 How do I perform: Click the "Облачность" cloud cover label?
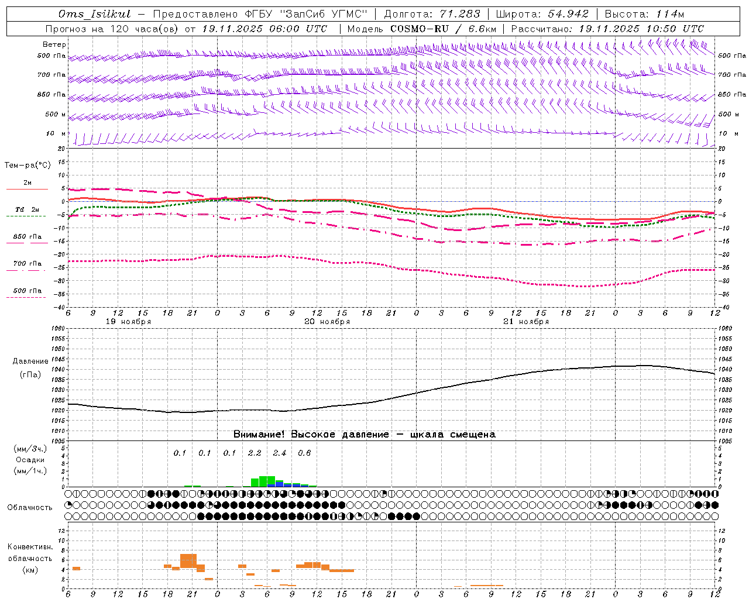click(30, 508)
